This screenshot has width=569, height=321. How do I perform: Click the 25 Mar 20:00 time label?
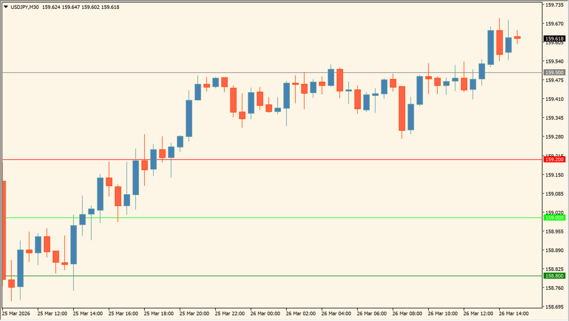pos(194,313)
